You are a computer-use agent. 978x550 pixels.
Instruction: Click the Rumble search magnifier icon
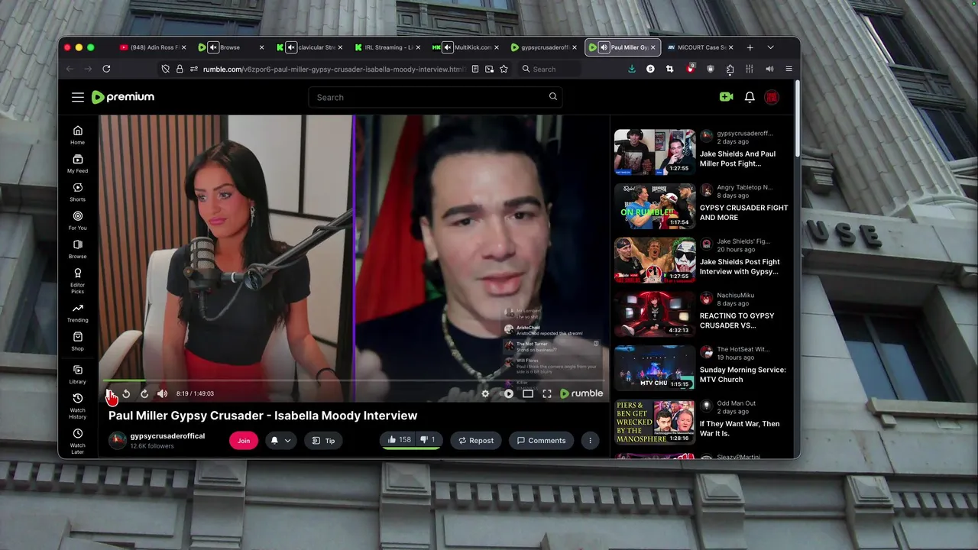[x=553, y=97]
